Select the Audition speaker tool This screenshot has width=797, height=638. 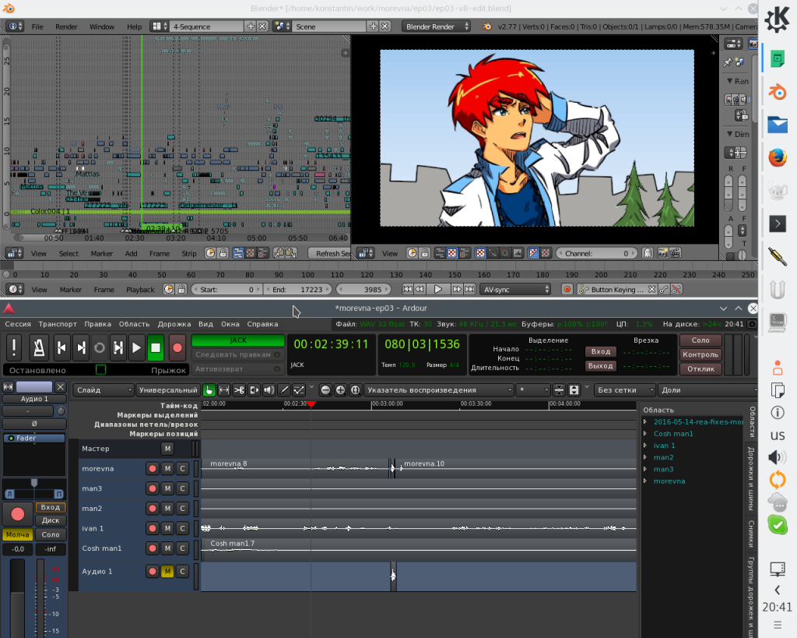pos(269,390)
